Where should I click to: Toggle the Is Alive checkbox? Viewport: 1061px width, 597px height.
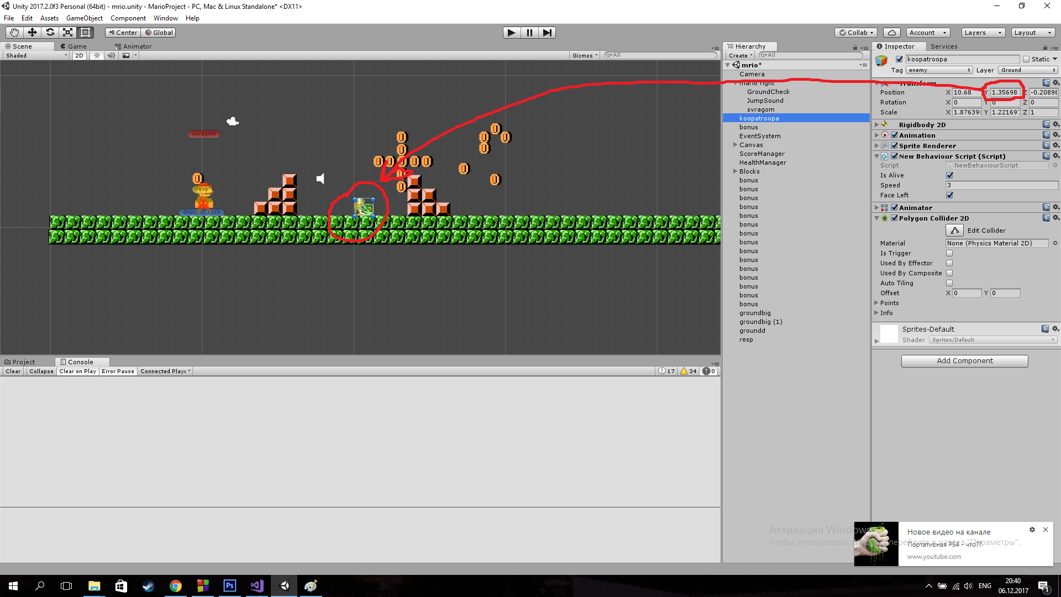pos(949,175)
